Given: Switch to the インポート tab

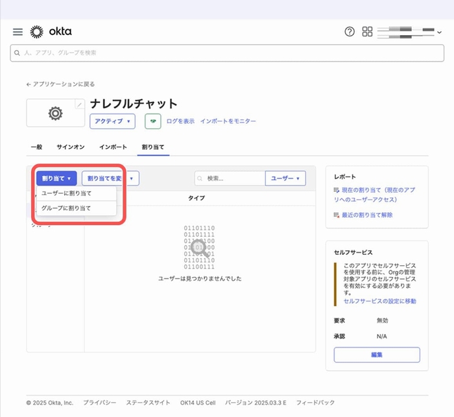Looking at the screenshot, I should click(x=113, y=147).
